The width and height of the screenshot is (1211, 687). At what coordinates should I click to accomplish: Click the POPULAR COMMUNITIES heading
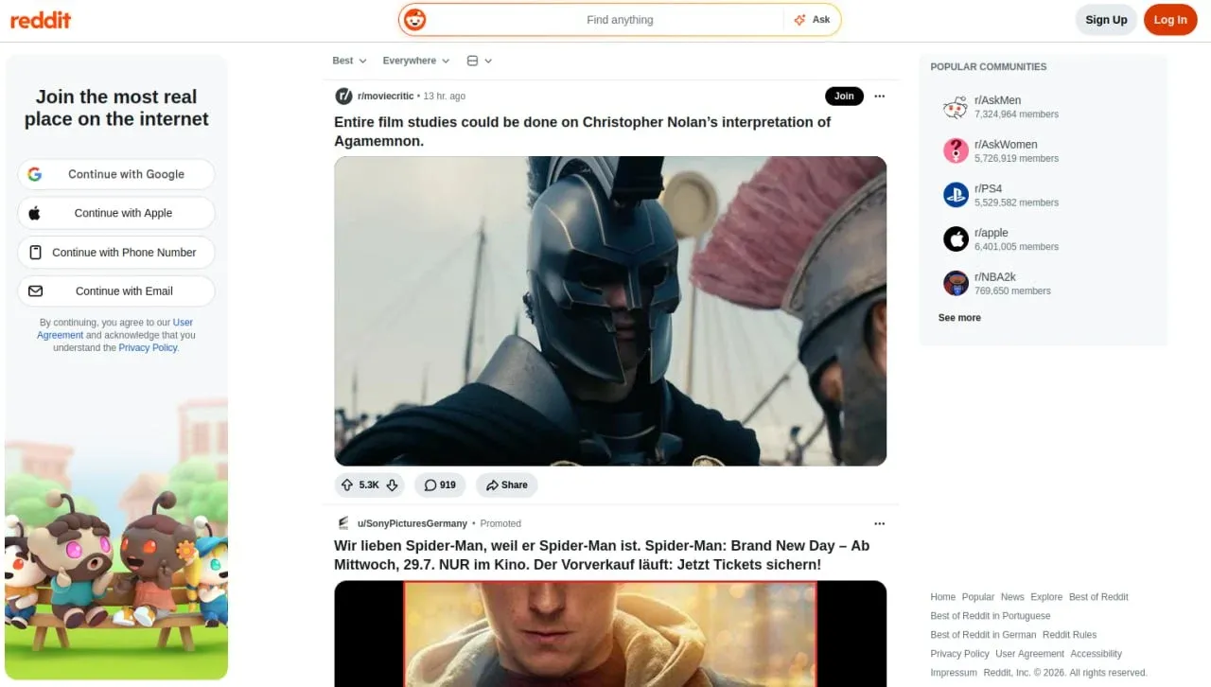pyautogui.click(x=989, y=67)
